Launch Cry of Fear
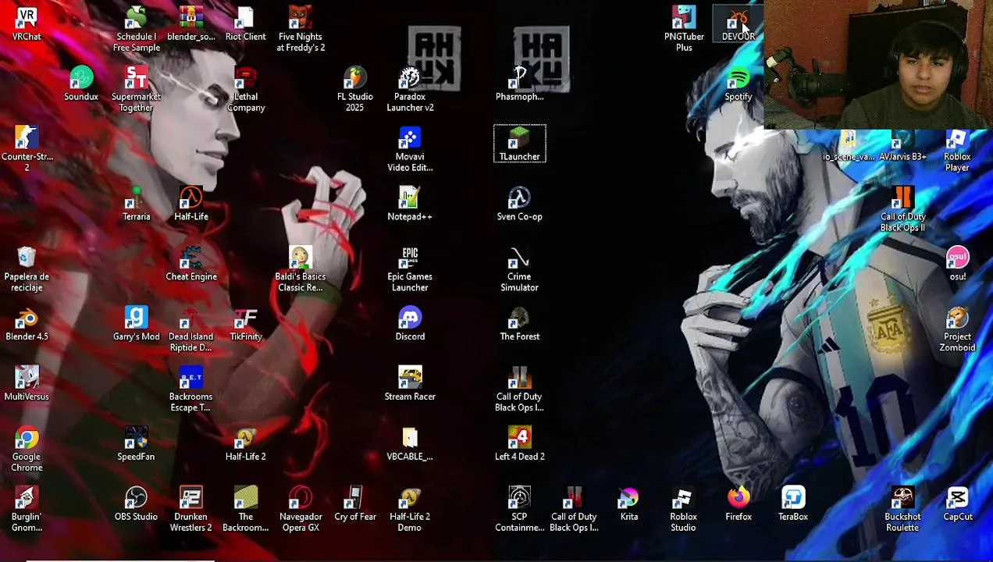 355,504
